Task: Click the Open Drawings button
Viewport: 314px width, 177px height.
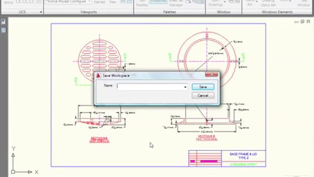Action: point(215,2)
